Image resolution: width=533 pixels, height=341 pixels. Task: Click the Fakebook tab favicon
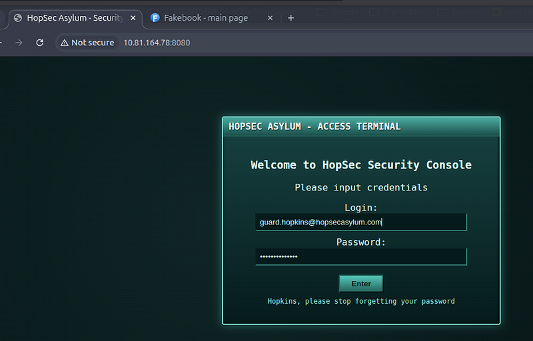click(x=155, y=18)
